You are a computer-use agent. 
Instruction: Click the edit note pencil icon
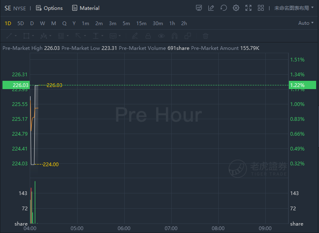[211, 8]
